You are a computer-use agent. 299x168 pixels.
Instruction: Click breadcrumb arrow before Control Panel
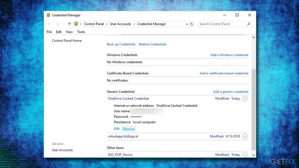[x=81, y=24]
